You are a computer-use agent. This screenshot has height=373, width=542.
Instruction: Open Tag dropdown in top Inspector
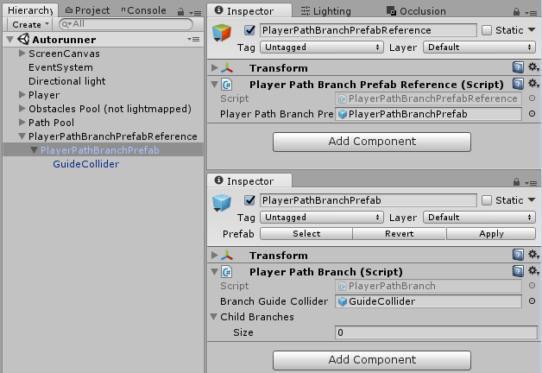click(x=322, y=47)
